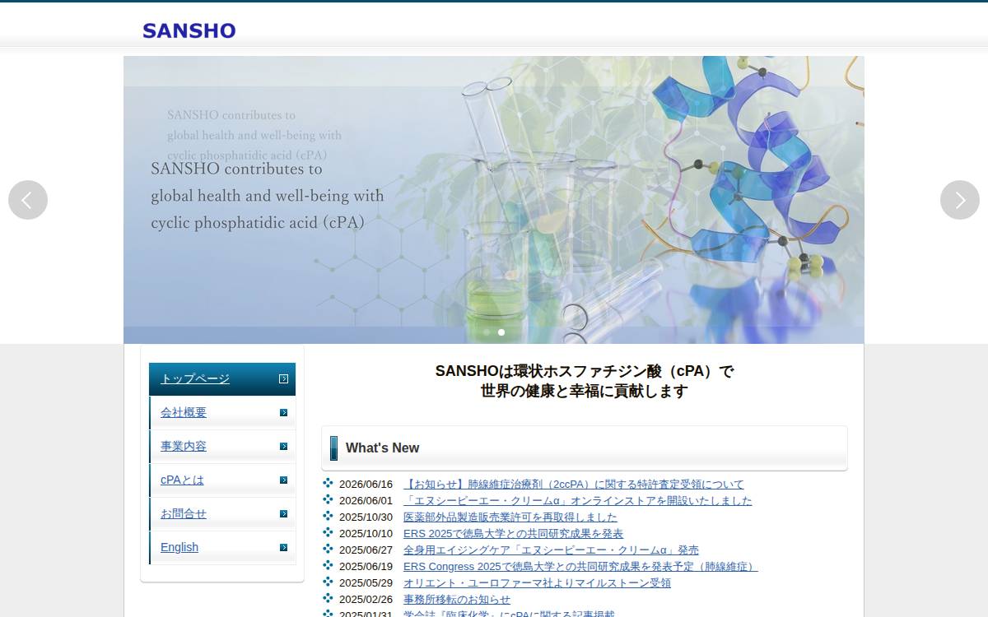Advance to the next carousel slide
988x617 pixels.
click(960, 200)
